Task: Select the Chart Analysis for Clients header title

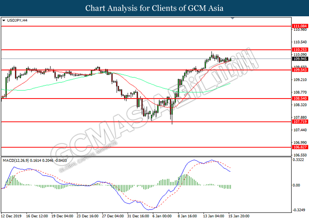Action: 154,8
